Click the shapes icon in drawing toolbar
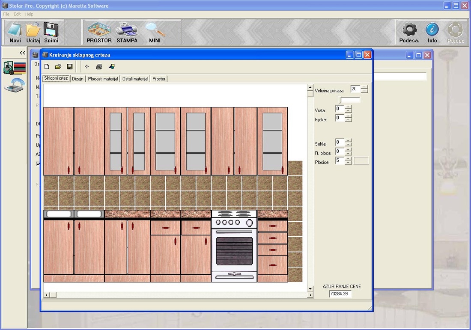This screenshot has width=471, height=330. pos(112,67)
